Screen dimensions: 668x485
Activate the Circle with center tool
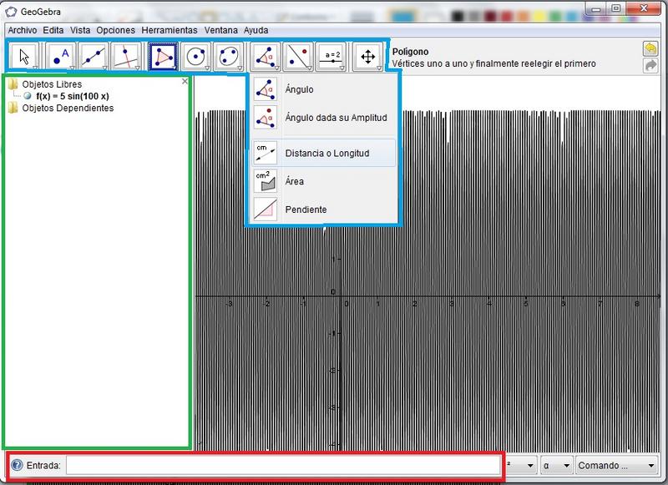[196, 56]
